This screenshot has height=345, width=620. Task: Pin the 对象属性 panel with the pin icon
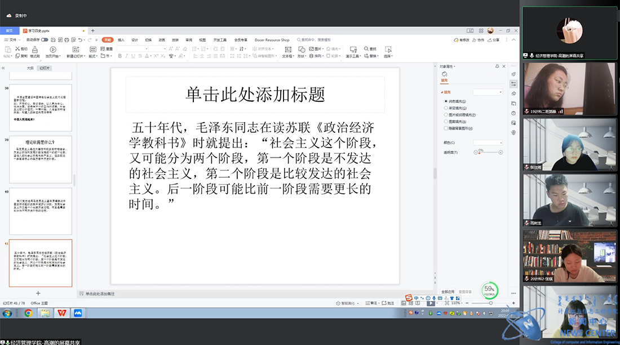tap(497, 66)
